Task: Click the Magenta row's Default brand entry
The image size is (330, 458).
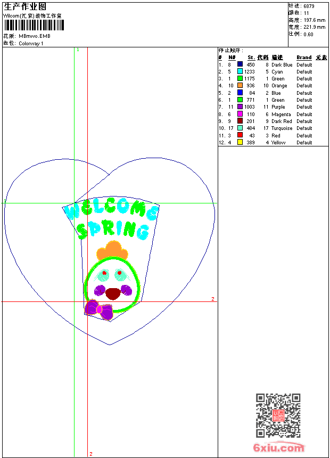Action: [x=304, y=114]
